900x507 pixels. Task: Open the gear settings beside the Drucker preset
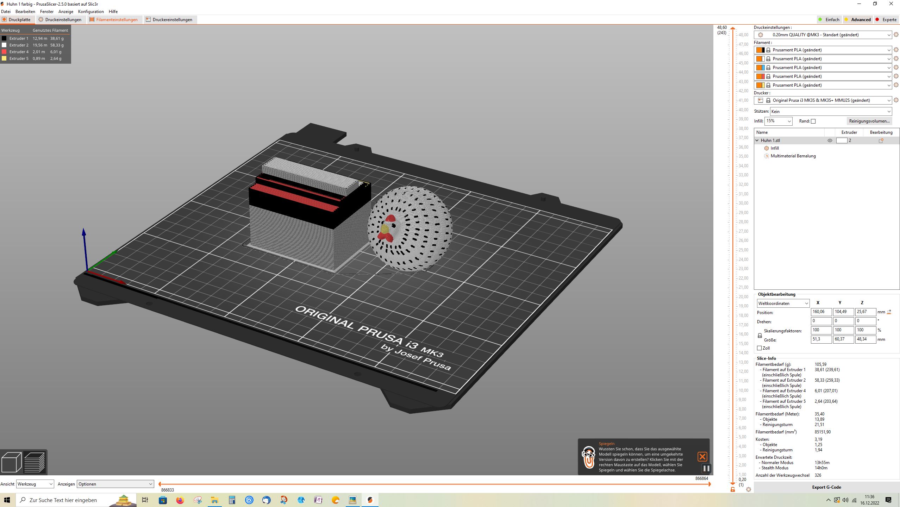[x=896, y=100]
